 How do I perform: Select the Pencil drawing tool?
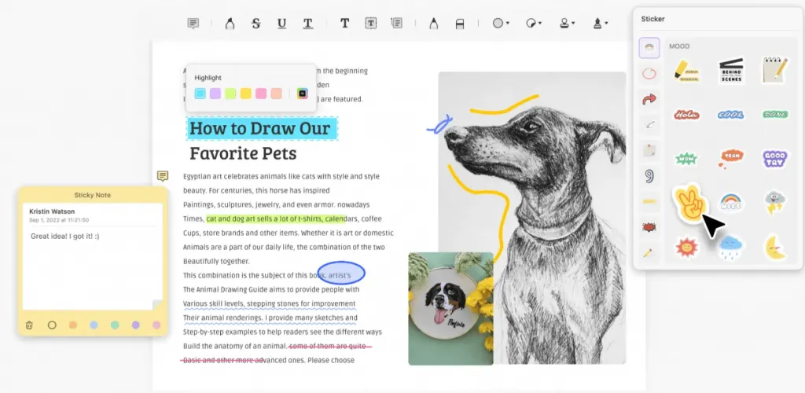pos(433,23)
